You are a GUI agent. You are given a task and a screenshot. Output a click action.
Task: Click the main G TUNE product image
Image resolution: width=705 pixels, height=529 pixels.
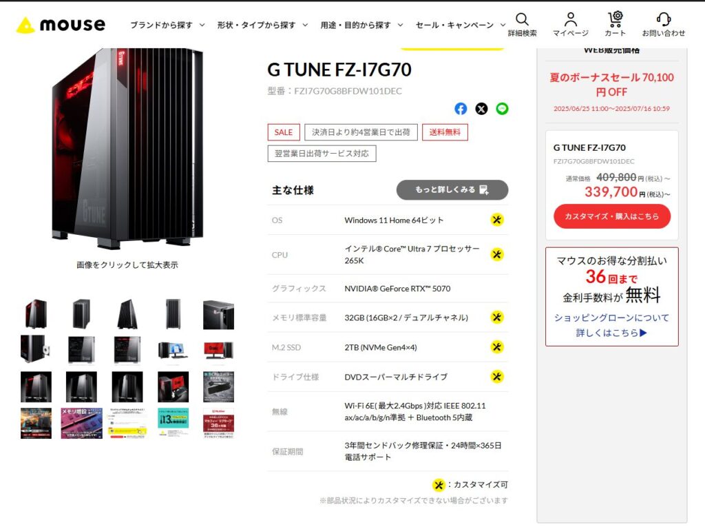point(127,149)
